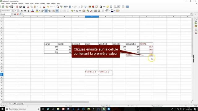Expand the Name Box dropdown
Image resolution: width=198 pixels, height=111 pixels.
pyautogui.click(x=12, y=14)
